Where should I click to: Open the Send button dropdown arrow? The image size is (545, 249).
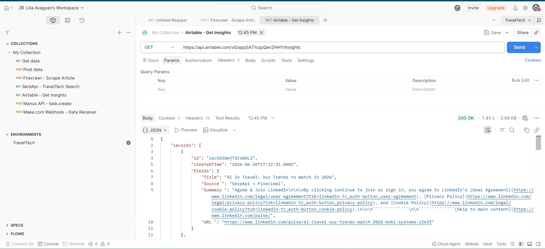tap(536, 47)
